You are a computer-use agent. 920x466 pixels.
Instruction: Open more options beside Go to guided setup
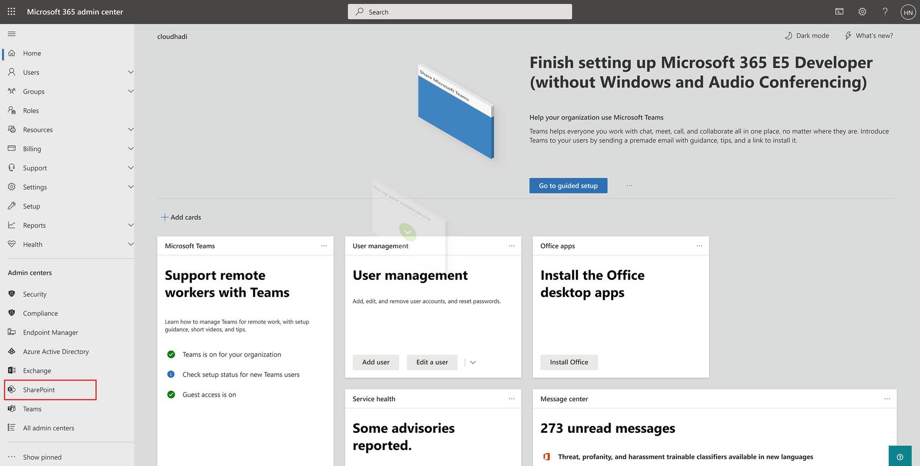point(629,186)
